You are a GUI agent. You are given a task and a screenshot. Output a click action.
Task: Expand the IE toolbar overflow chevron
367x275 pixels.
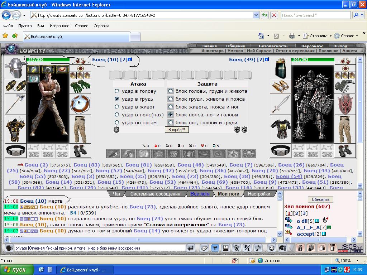[x=364, y=33]
